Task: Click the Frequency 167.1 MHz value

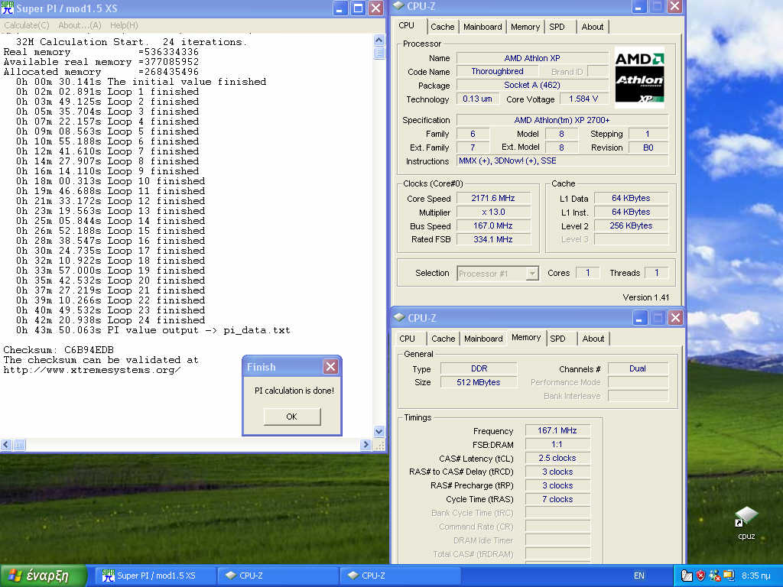Action: click(x=557, y=430)
